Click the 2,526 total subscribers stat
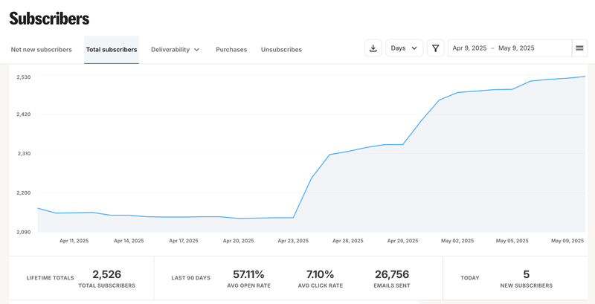This screenshot has height=304, width=595. pos(106,275)
